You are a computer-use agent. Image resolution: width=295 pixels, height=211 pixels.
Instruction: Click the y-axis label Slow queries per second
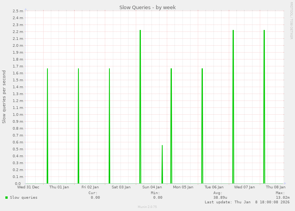[x=4, y=97]
